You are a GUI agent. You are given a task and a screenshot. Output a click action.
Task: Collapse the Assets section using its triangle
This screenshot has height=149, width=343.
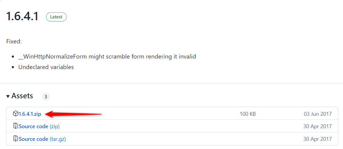click(8, 96)
